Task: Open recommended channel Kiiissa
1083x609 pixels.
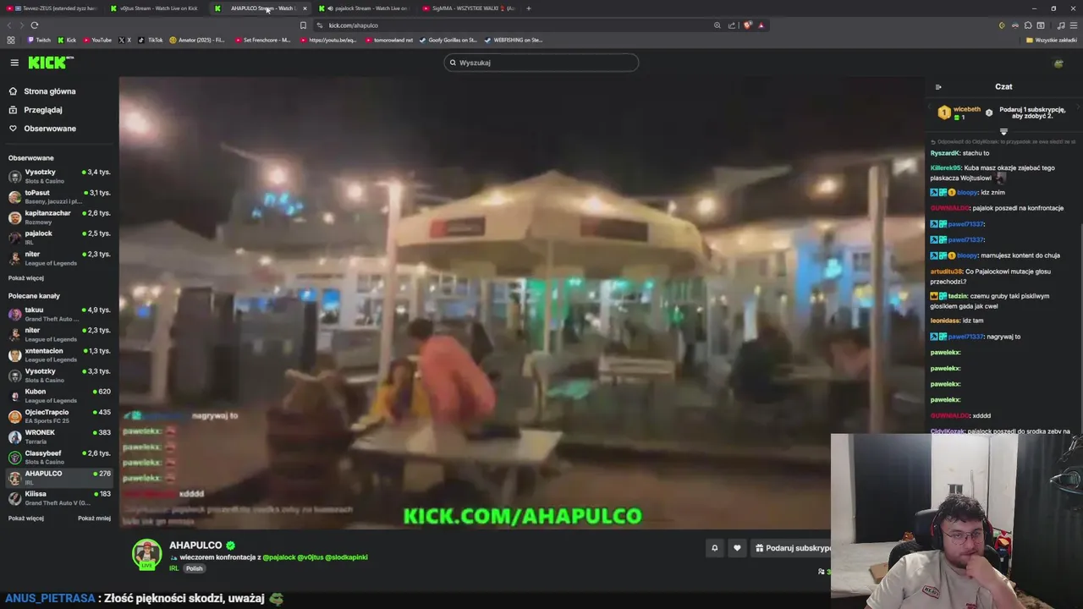Action: click(x=59, y=498)
